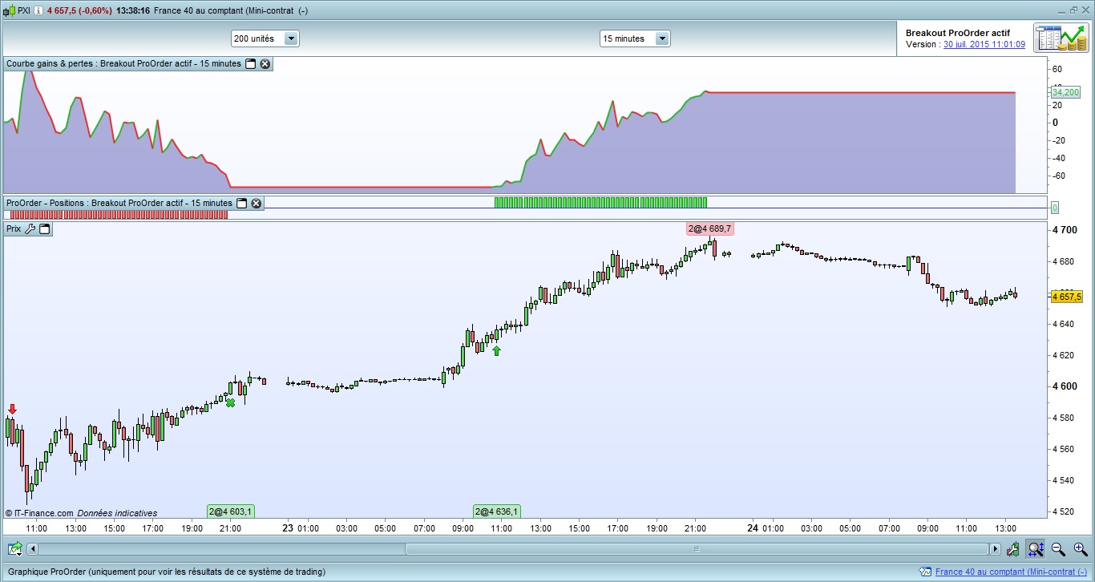Screen dimensions: 1095x582
Task: Close the ProOrder - Positions panel
Action: click(257, 203)
